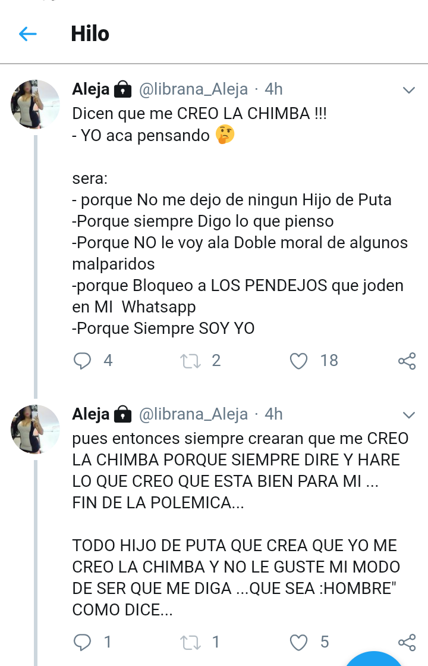Image resolution: width=428 pixels, height=666 pixels.
Task: Share the second tweet
Action: (x=407, y=642)
